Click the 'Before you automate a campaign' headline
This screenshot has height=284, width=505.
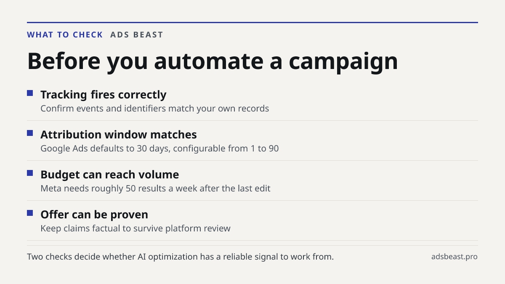213,61
